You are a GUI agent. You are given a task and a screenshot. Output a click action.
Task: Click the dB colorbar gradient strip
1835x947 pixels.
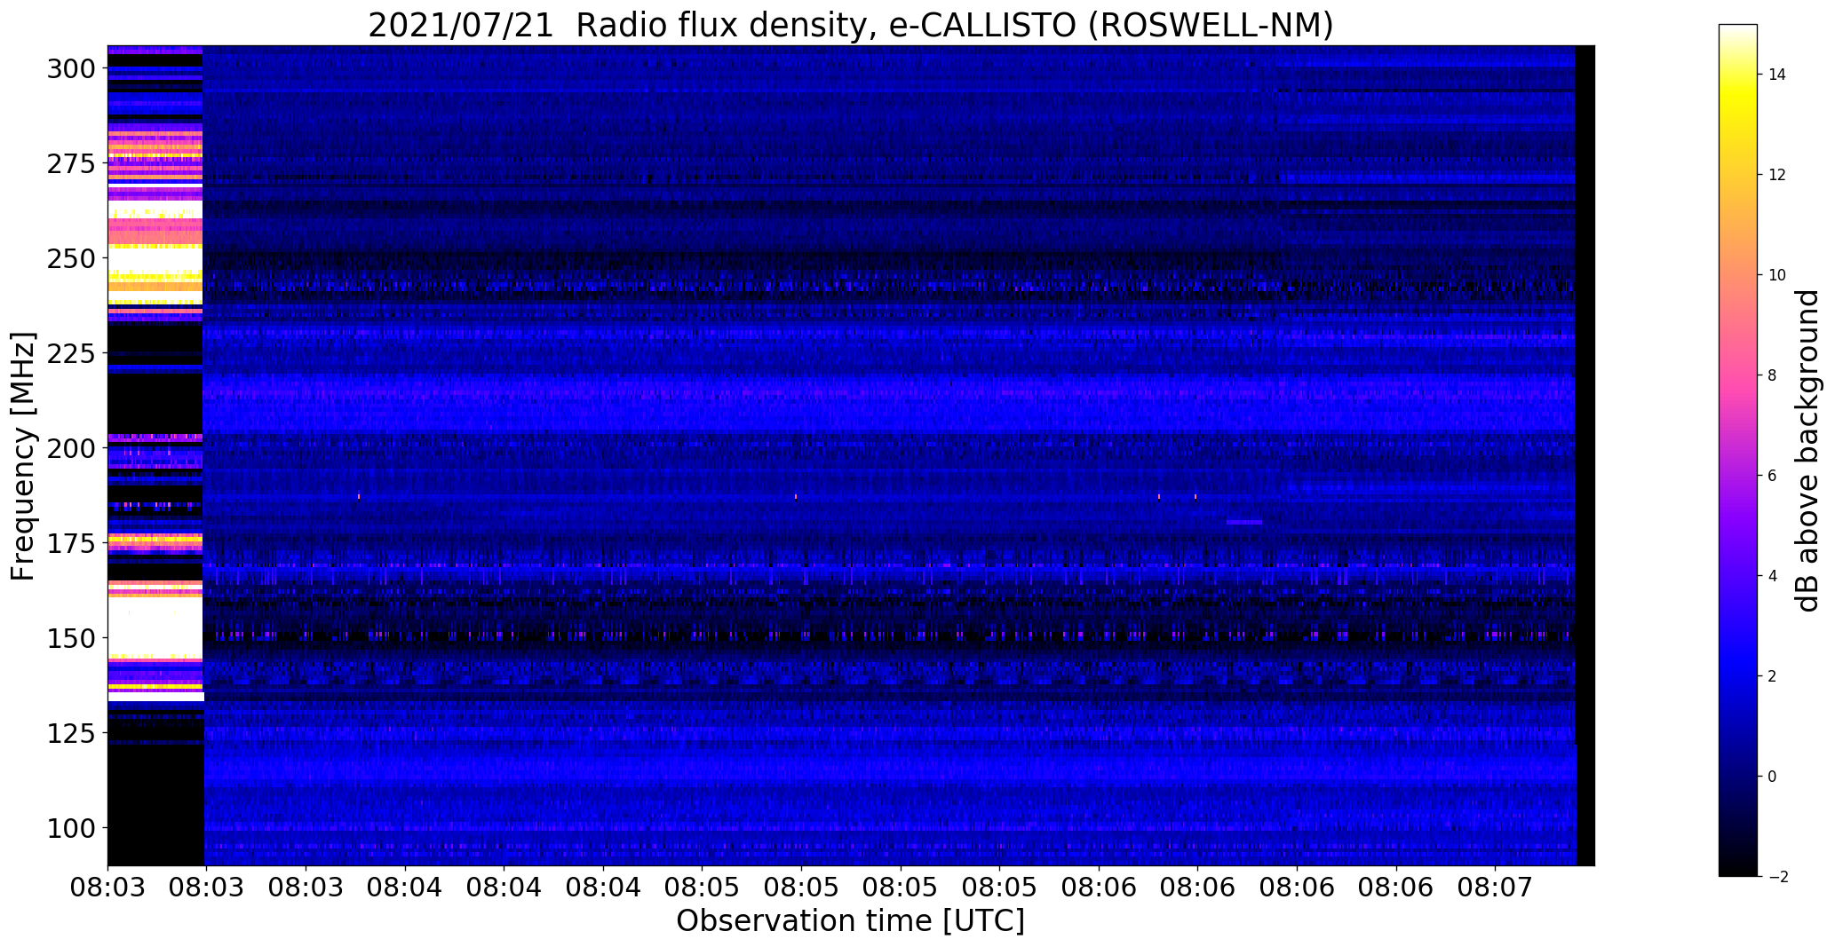click(x=1738, y=451)
